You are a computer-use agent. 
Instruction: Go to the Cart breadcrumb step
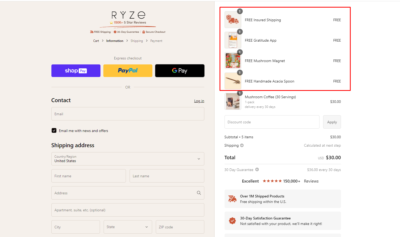pyautogui.click(x=96, y=41)
